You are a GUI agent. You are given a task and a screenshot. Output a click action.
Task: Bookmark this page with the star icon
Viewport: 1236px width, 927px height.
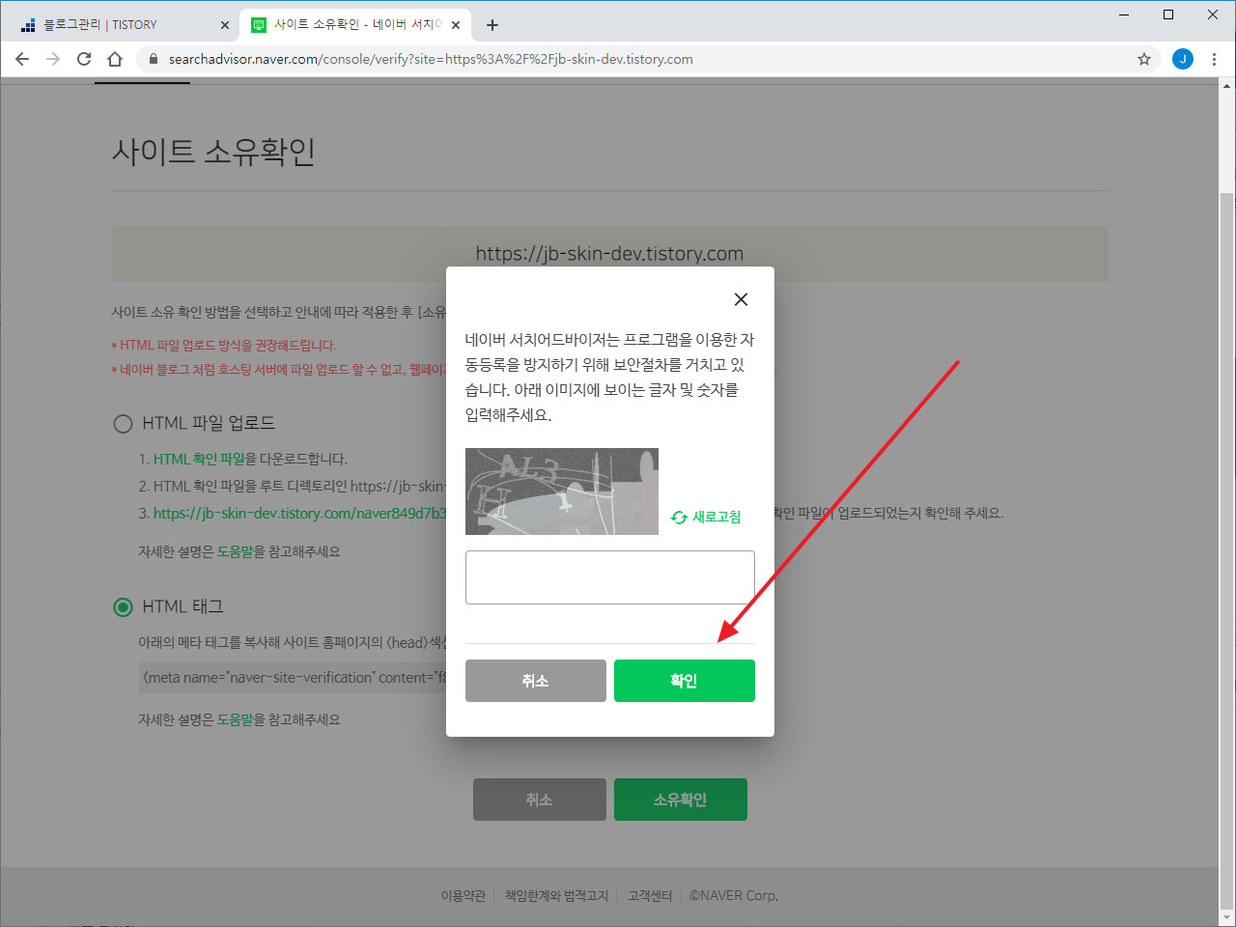point(1144,59)
